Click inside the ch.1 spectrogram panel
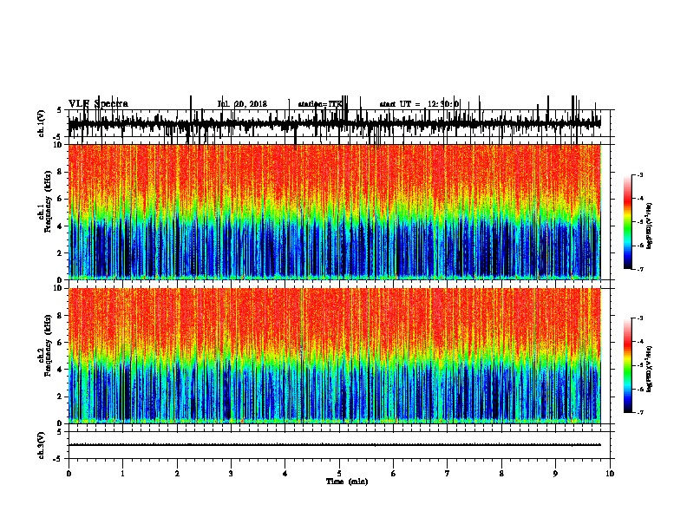This screenshot has width=687, height=531. 335,212
